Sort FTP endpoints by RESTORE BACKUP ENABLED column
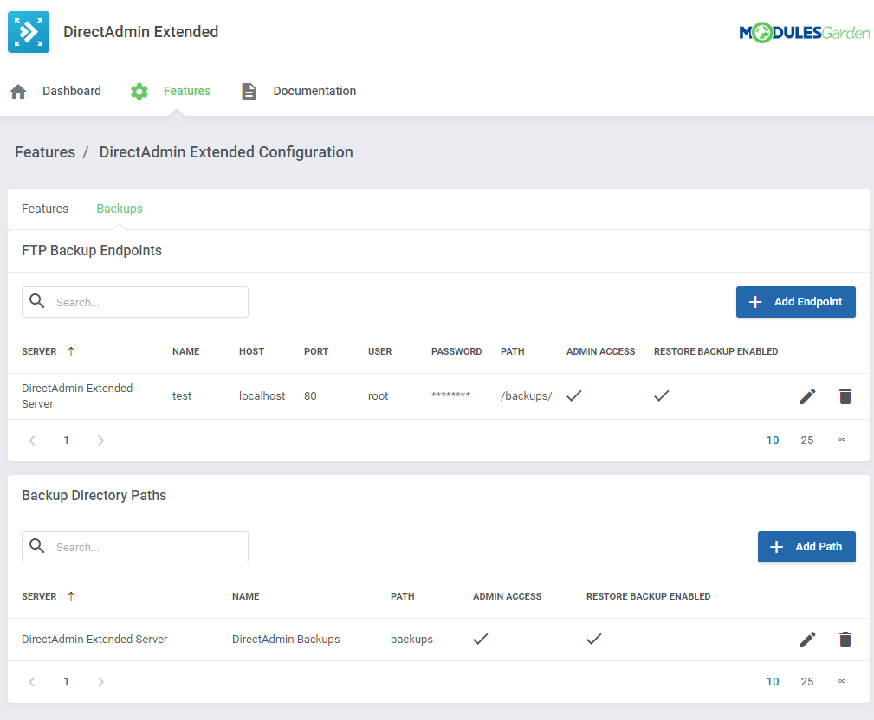 (x=715, y=351)
